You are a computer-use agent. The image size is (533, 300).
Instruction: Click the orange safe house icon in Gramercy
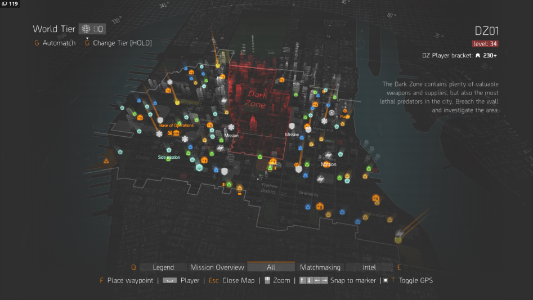coord(320,206)
